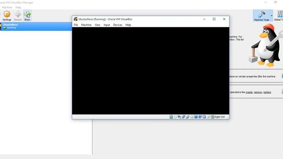Click the Running state label of UbuntuNoos
This screenshot has width=283, height=159.
(x=11, y=28)
